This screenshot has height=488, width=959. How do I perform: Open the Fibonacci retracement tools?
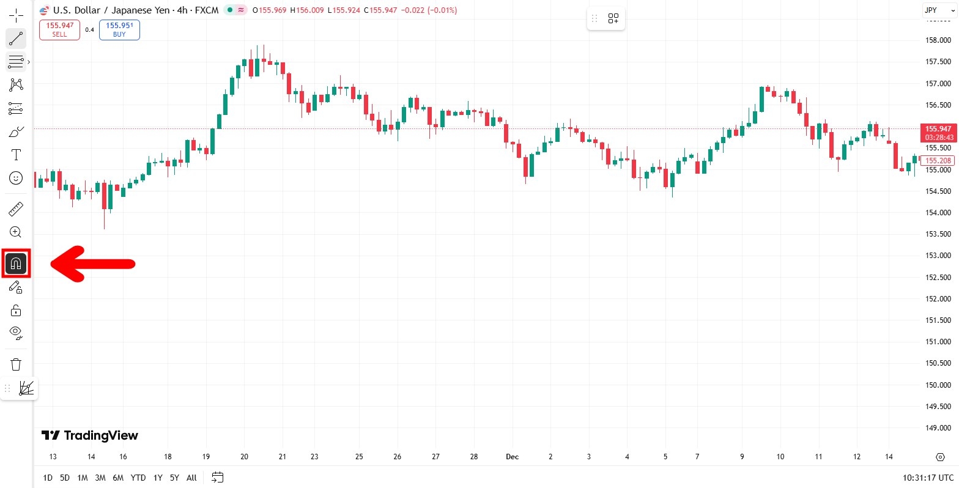pos(16,62)
